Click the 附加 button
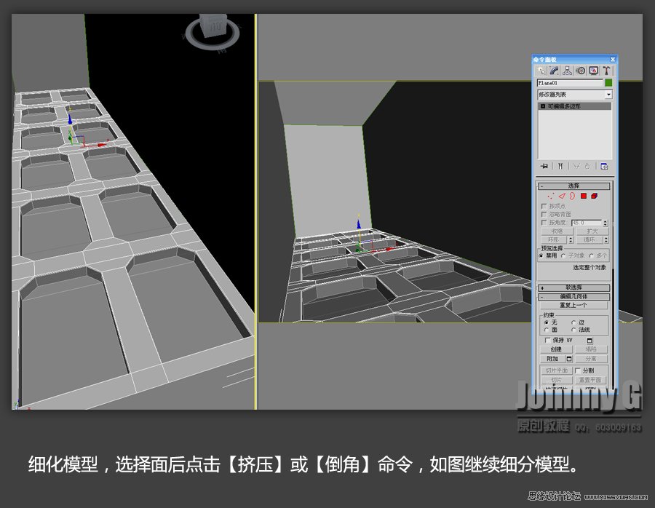 pyautogui.click(x=553, y=358)
